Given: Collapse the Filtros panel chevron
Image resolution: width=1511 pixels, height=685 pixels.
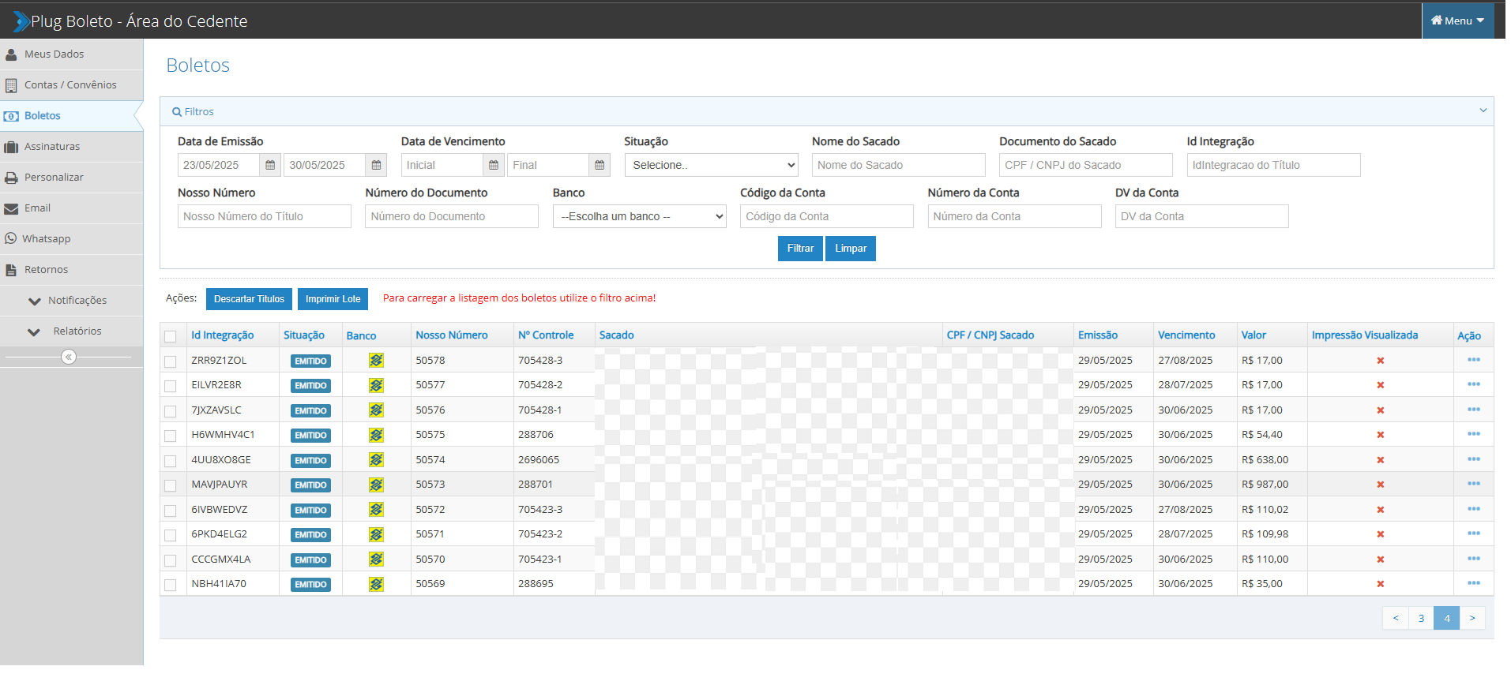Looking at the screenshot, I should (1483, 111).
